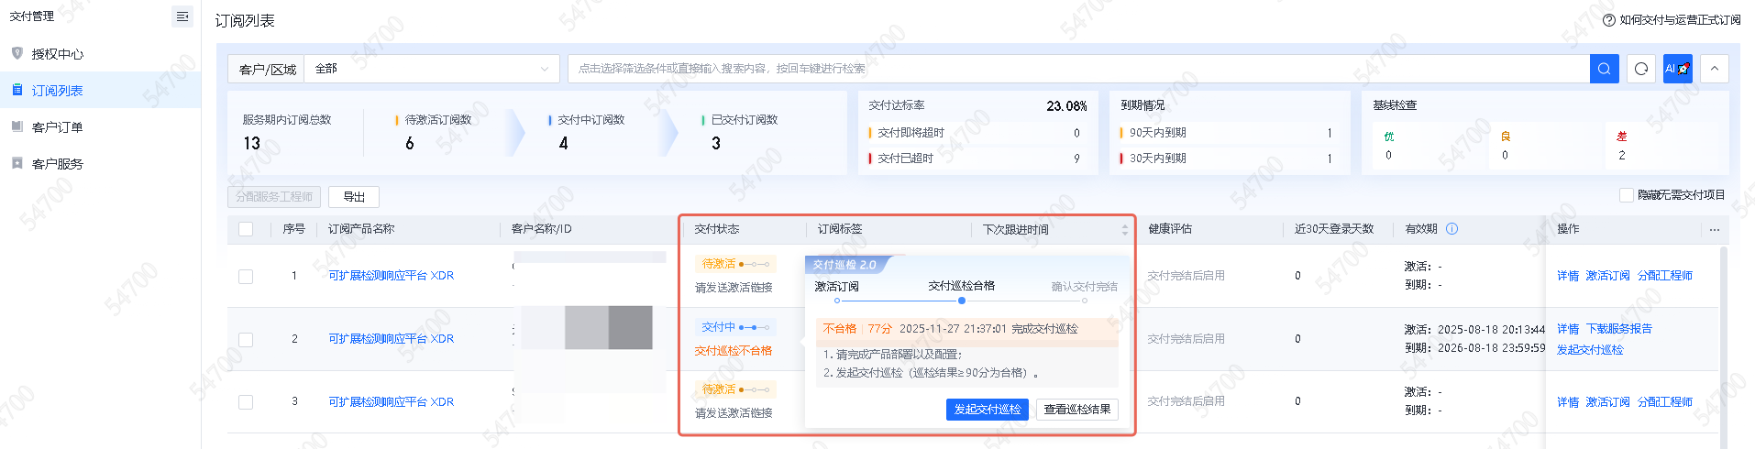Click the 发起交付巡检 blue button in popup
Viewport: 1755px width, 449px height.
coord(987,410)
